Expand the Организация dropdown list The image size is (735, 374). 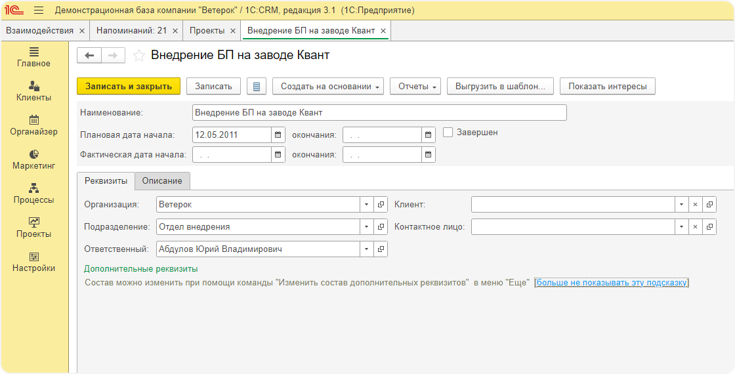click(367, 204)
